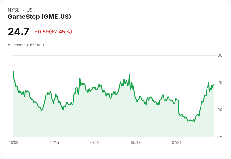Click the 20 y-axis label
The image size is (231, 159).
click(x=220, y=110)
